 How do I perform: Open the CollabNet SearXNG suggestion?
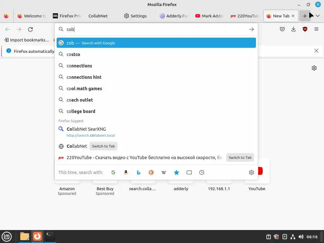(156, 132)
